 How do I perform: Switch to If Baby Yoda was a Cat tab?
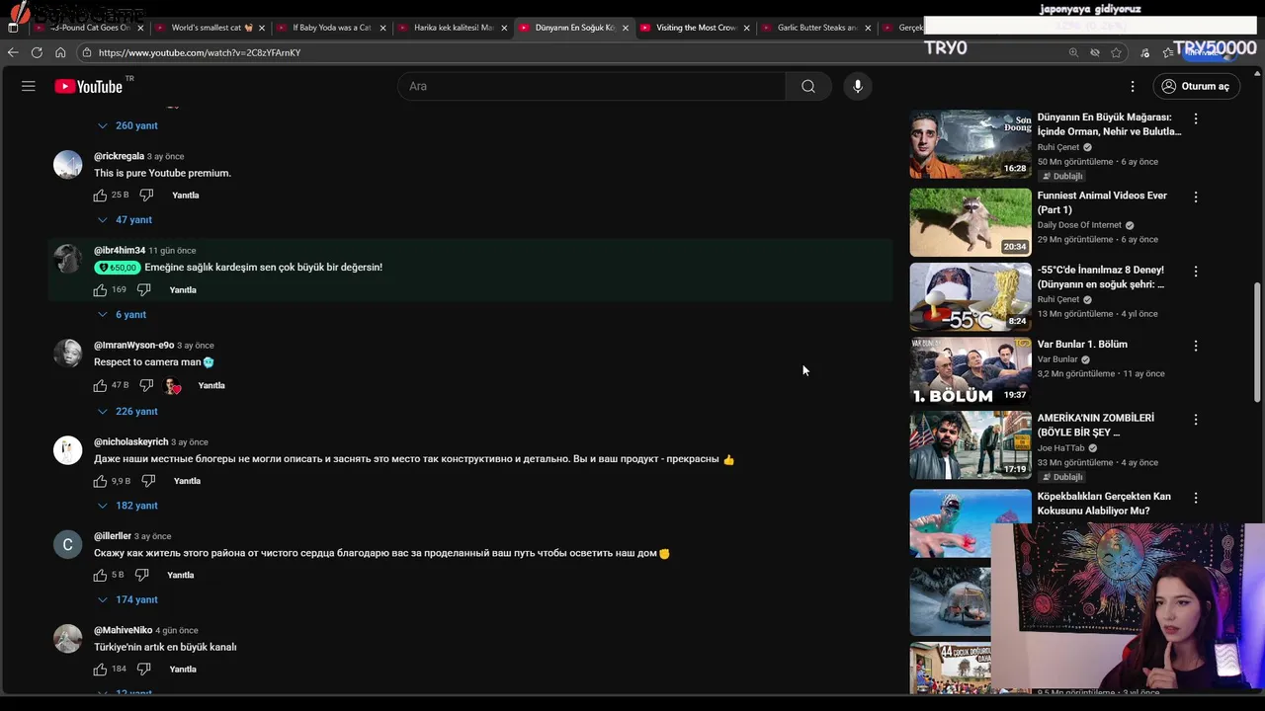point(331,28)
